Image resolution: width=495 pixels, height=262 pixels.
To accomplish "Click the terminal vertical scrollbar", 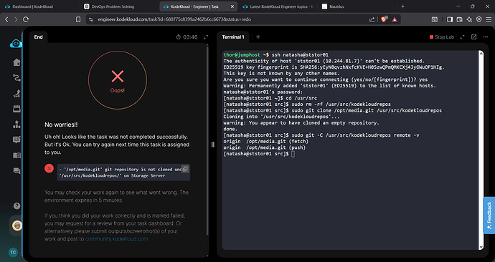I will pos(481,150).
